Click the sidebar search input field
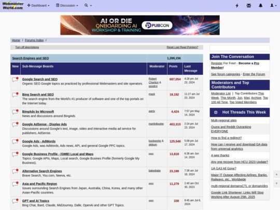This screenshot has width=280, height=210. 240,48
